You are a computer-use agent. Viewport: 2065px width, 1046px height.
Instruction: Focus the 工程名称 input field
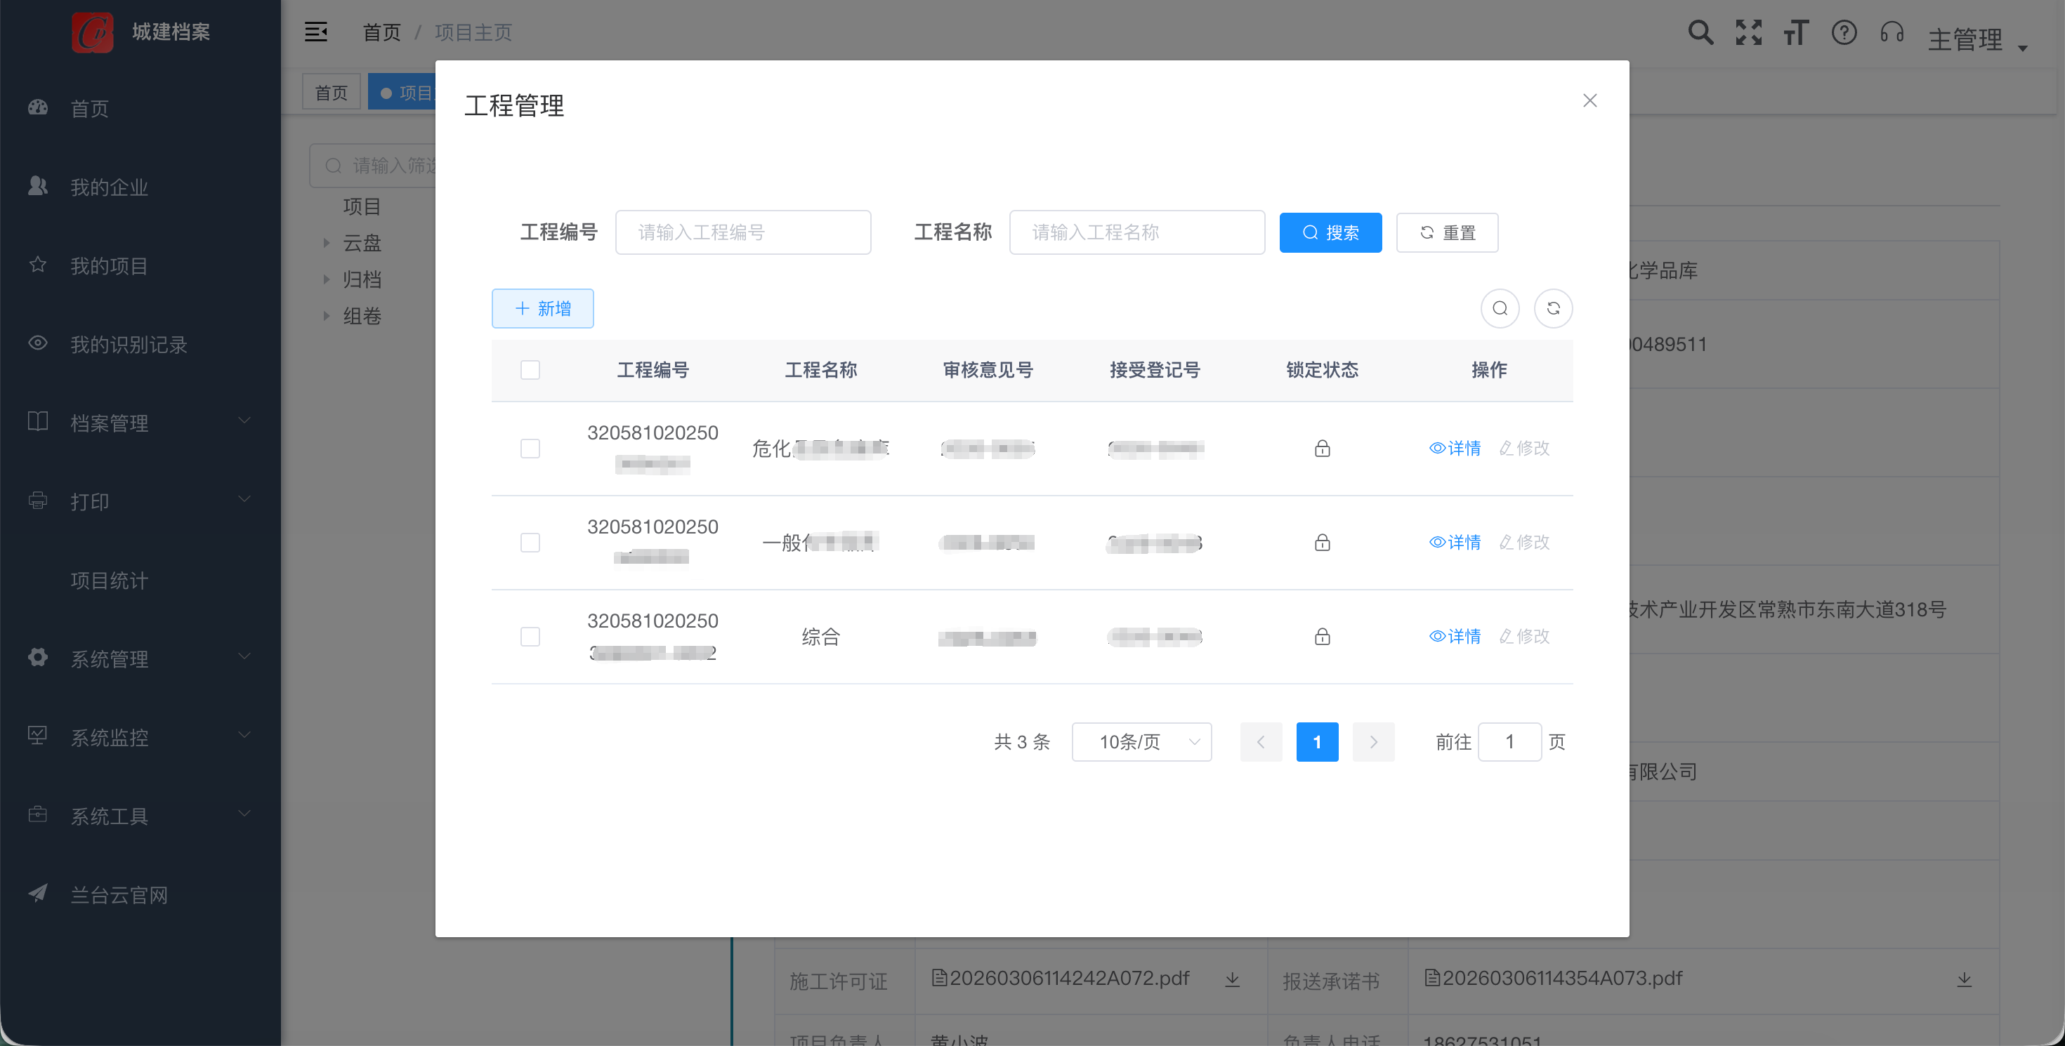tap(1136, 232)
